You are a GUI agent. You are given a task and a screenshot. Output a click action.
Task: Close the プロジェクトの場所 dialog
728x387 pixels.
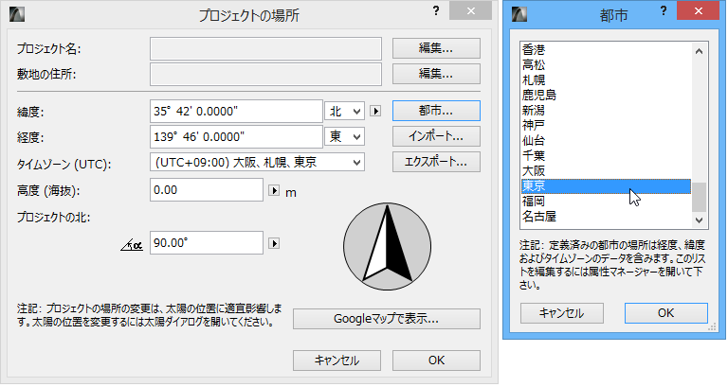coord(470,10)
